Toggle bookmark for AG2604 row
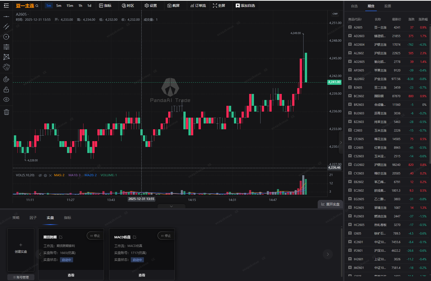The width and height of the screenshot is (431, 281). click(350, 44)
